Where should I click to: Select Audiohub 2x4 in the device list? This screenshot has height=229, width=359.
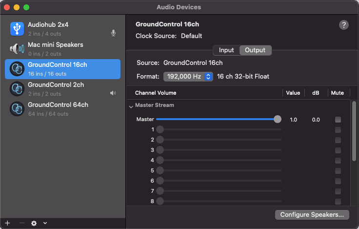pos(62,29)
